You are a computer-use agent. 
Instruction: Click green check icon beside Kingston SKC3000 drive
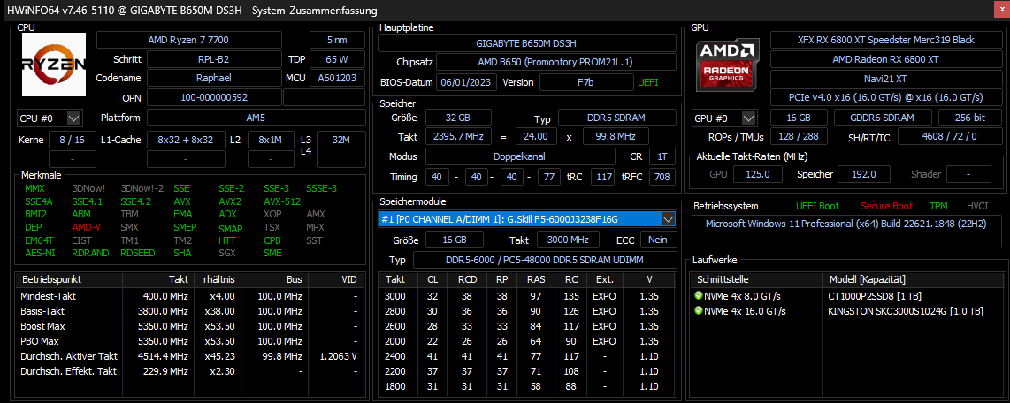pos(698,312)
